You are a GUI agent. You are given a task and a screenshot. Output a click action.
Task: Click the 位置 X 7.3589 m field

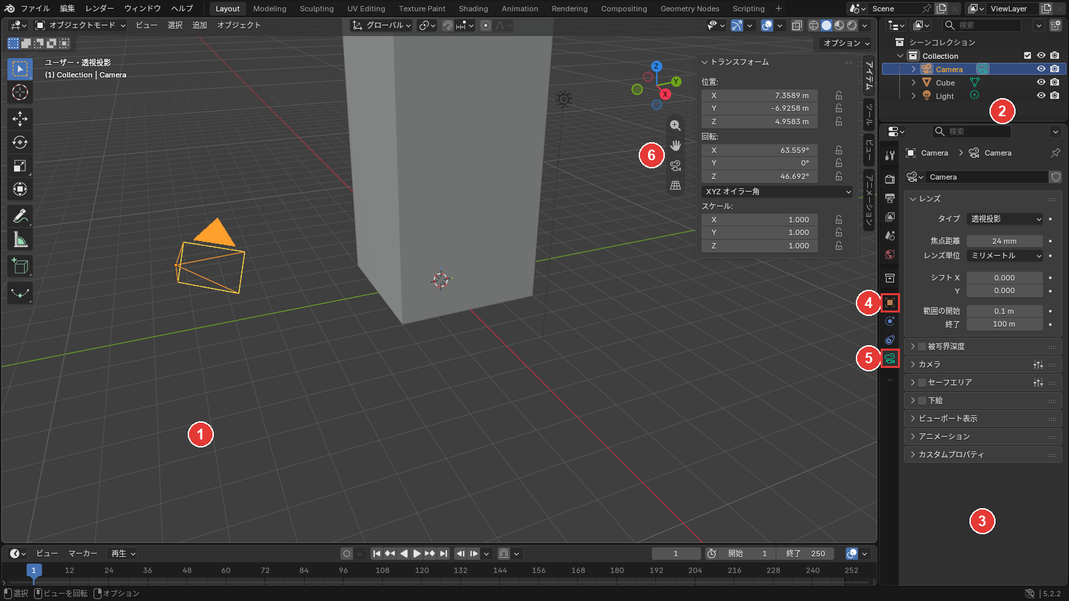pyautogui.click(x=760, y=95)
